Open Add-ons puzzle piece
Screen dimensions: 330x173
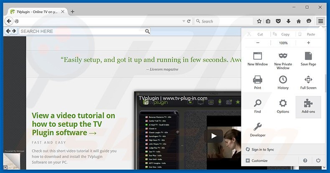(x=308, y=107)
